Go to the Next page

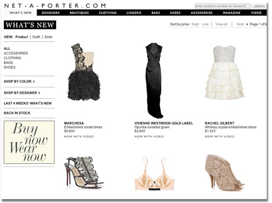[x=240, y=24]
